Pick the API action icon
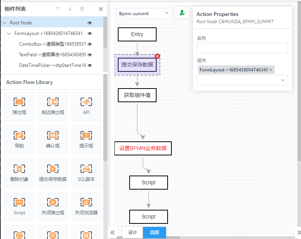The image size is (301, 239). tap(86, 106)
